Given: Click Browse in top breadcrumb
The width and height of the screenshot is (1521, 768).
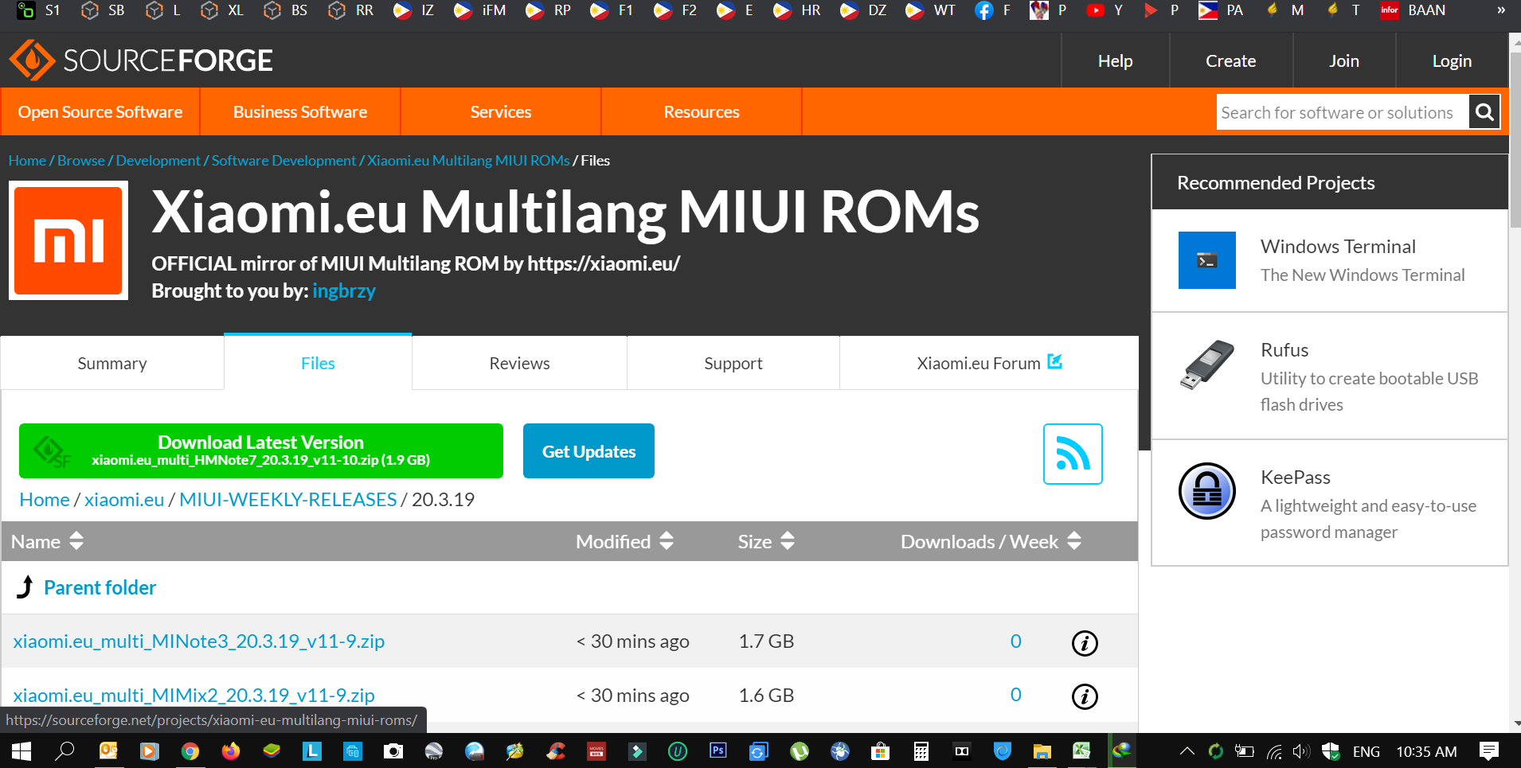Looking at the screenshot, I should tap(81, 160).
